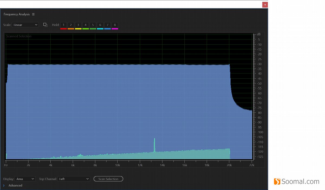Toggle Hold snapshot 2

click(71, 25)
